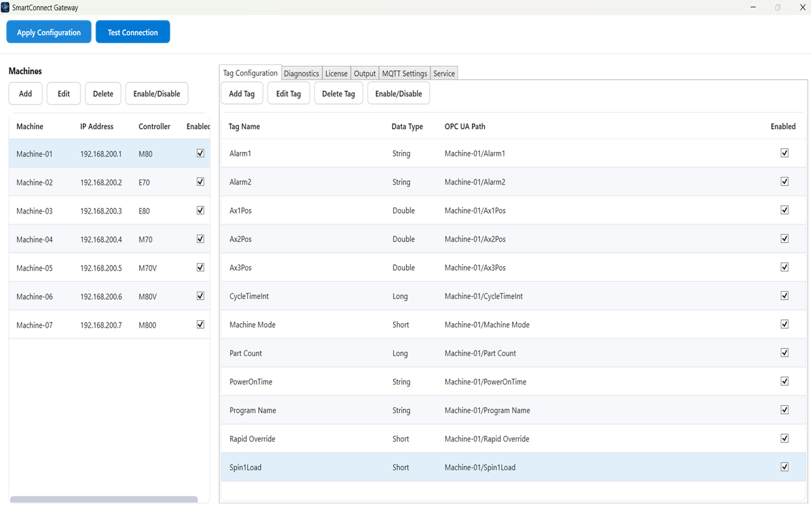Open the Diagnostics tab
This screenshot has height=507, width=811.
(x=302, y=74)
